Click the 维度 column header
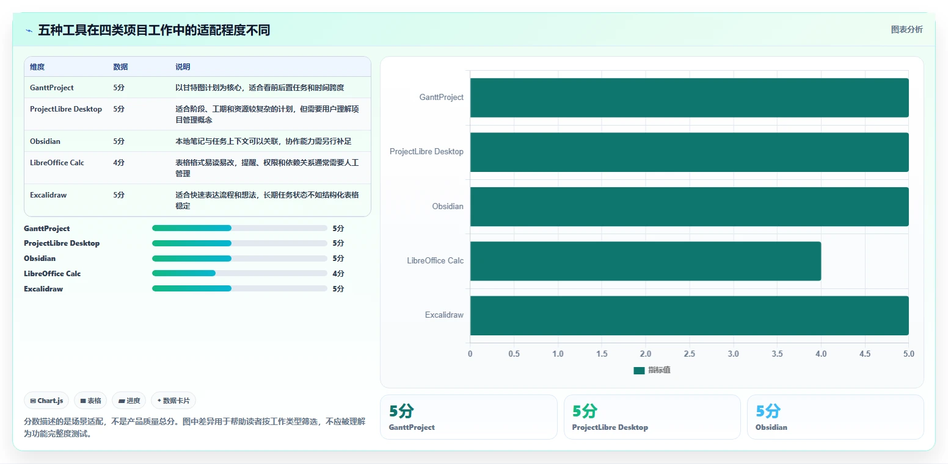This screenshot has width=948, height=464. 37,67
